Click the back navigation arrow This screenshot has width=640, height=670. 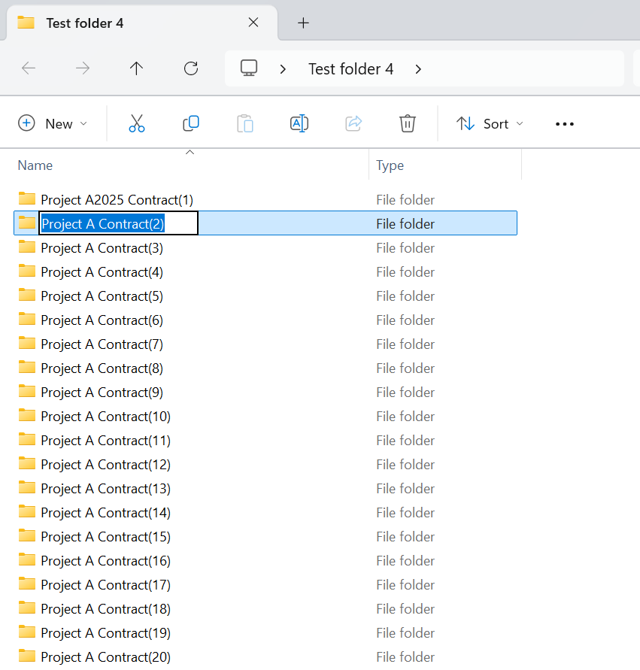click(x=29, y=68)
